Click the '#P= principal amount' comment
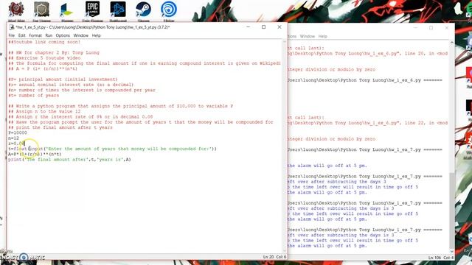Screen dimensions: 472x265 click(63, 79)
